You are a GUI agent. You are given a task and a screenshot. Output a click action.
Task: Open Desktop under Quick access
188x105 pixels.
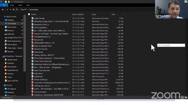coord(11,20)
